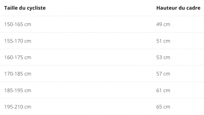Select the 160-175 cm rider size cell

[x=18, y=58]
